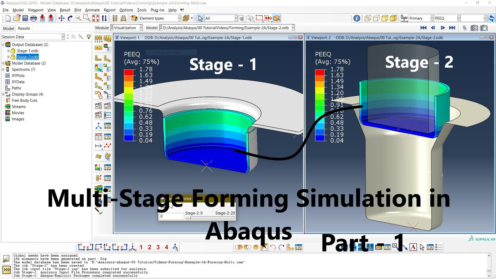Click the Animate Scale Factor icon
Screen dimensions: 496x279
click(x=98, y=106)
